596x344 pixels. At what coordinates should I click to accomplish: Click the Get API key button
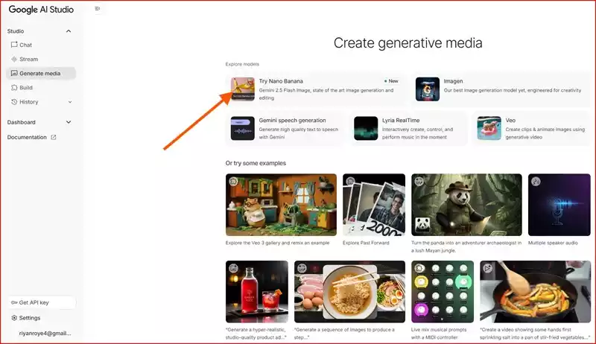[x=42, y=302]
